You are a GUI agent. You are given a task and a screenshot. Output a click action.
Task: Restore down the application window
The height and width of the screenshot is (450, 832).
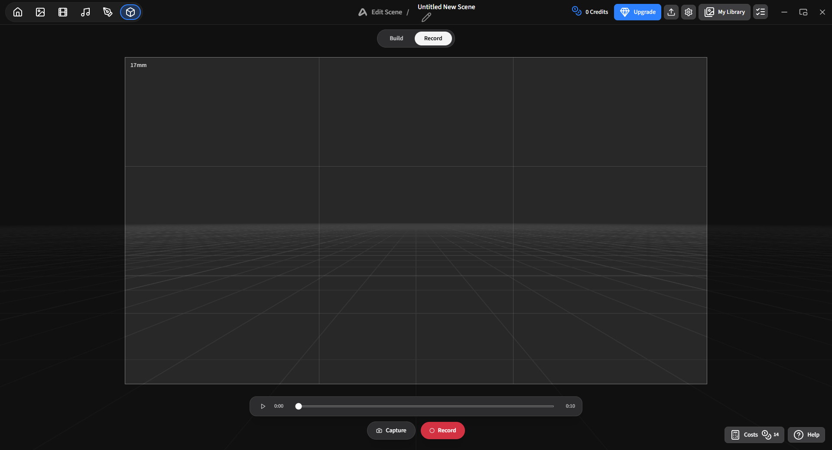[x=803, y=12]
